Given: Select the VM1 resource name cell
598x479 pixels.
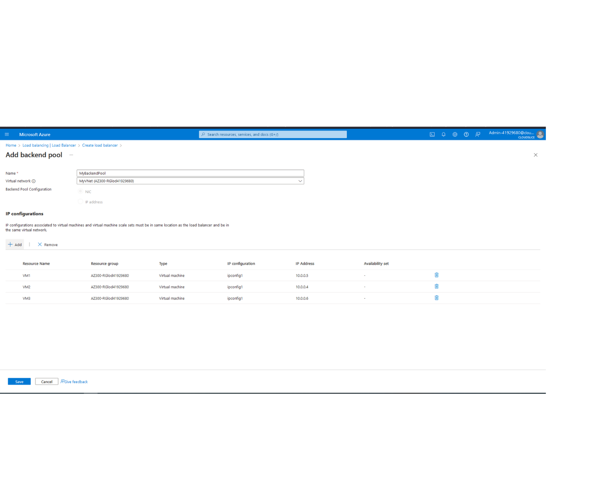Looking at the screenshot, I should tap(26, 275).
